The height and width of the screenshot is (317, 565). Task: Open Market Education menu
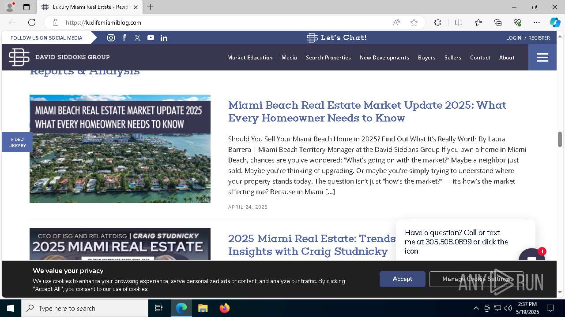[x=250, y=58]
